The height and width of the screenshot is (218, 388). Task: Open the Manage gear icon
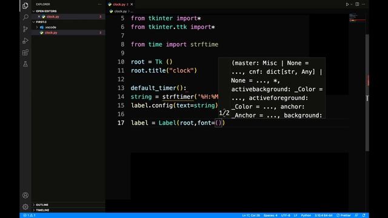tap(25, 206)
